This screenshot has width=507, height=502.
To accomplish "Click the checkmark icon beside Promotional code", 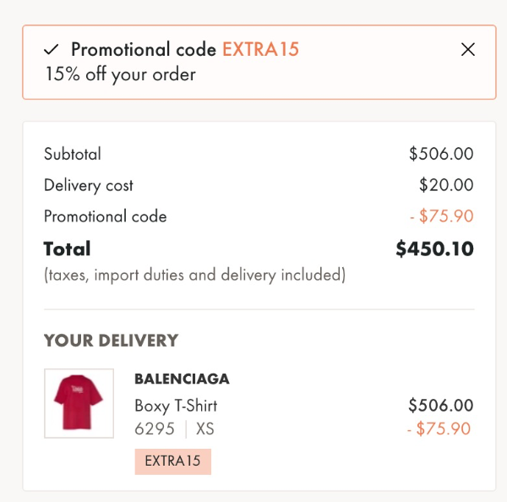I will pos(51,50).
